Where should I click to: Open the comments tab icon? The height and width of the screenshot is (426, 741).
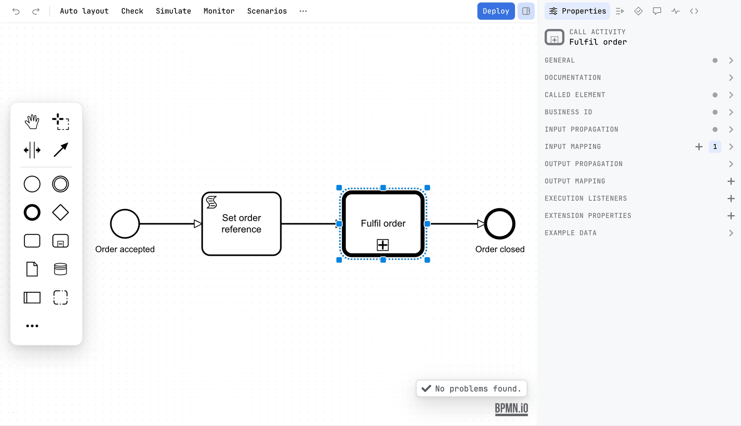tap(657, 11)
